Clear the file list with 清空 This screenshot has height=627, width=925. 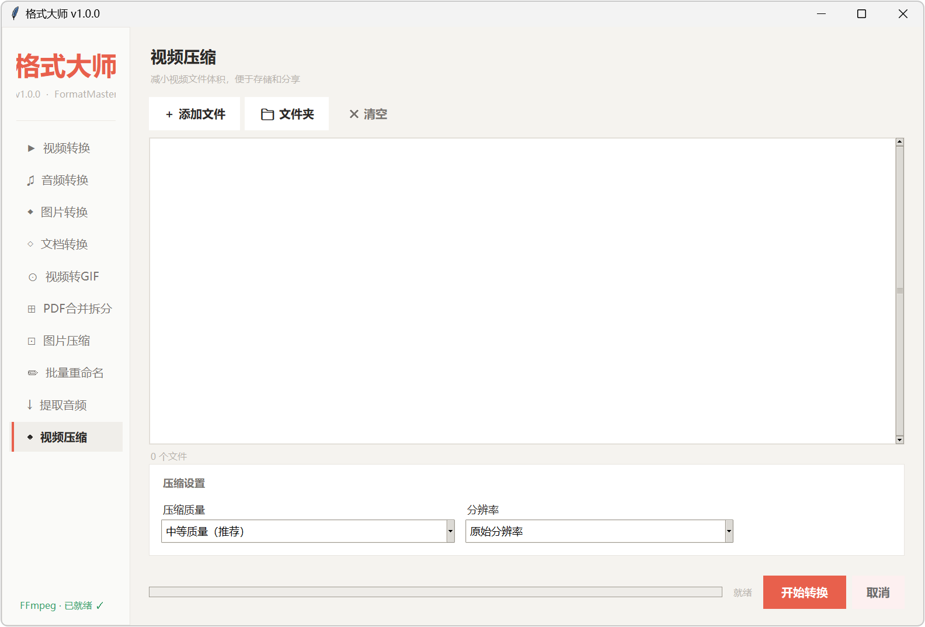[368, 114]
